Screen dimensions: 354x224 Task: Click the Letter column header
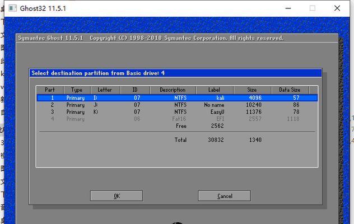[105, 90]
